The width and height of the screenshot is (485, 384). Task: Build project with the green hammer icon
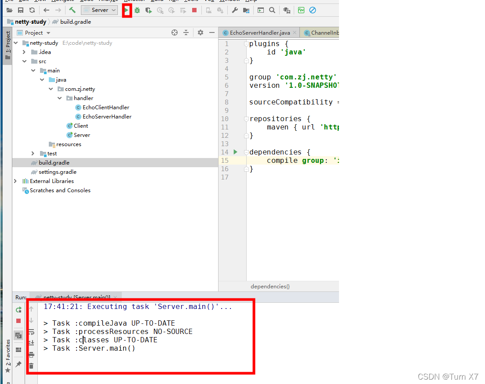pos(73,10)
